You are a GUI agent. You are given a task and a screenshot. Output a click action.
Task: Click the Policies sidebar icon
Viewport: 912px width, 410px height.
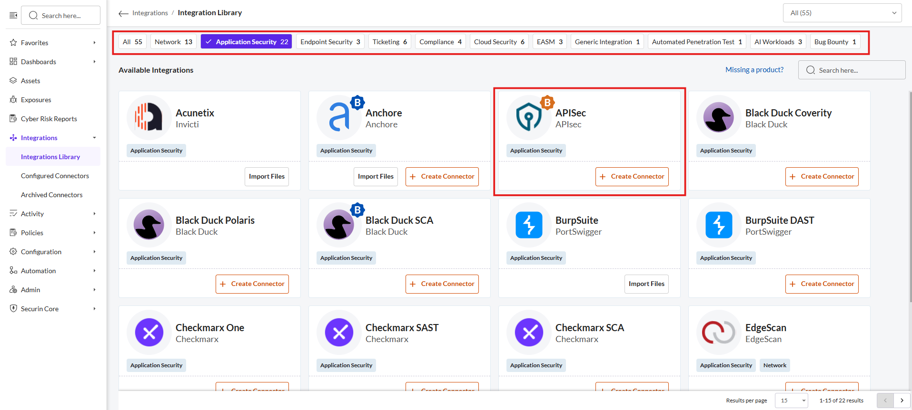coord(13,233)
